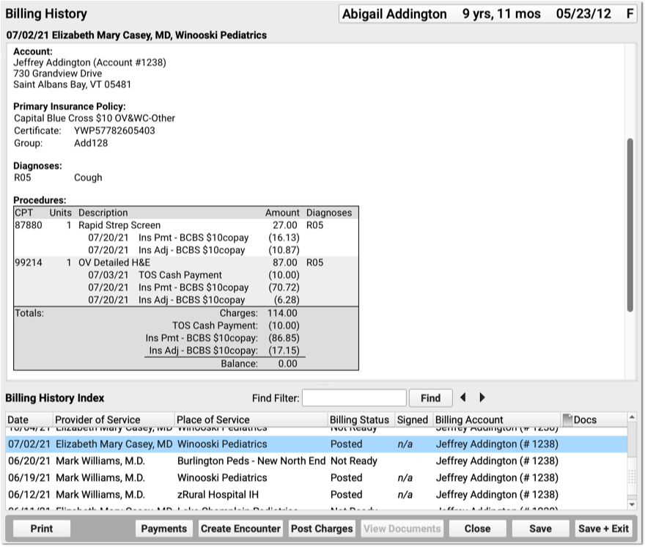The height and width of the screenshot is (547, 645).
Task: Click the Charges total 114.00
Action: pos(282,313)
